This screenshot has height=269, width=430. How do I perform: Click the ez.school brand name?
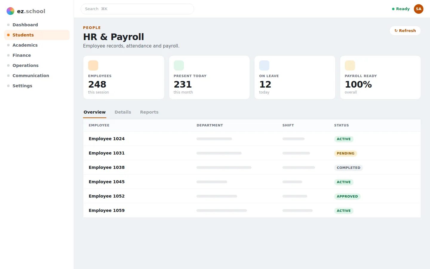point(31,11)
